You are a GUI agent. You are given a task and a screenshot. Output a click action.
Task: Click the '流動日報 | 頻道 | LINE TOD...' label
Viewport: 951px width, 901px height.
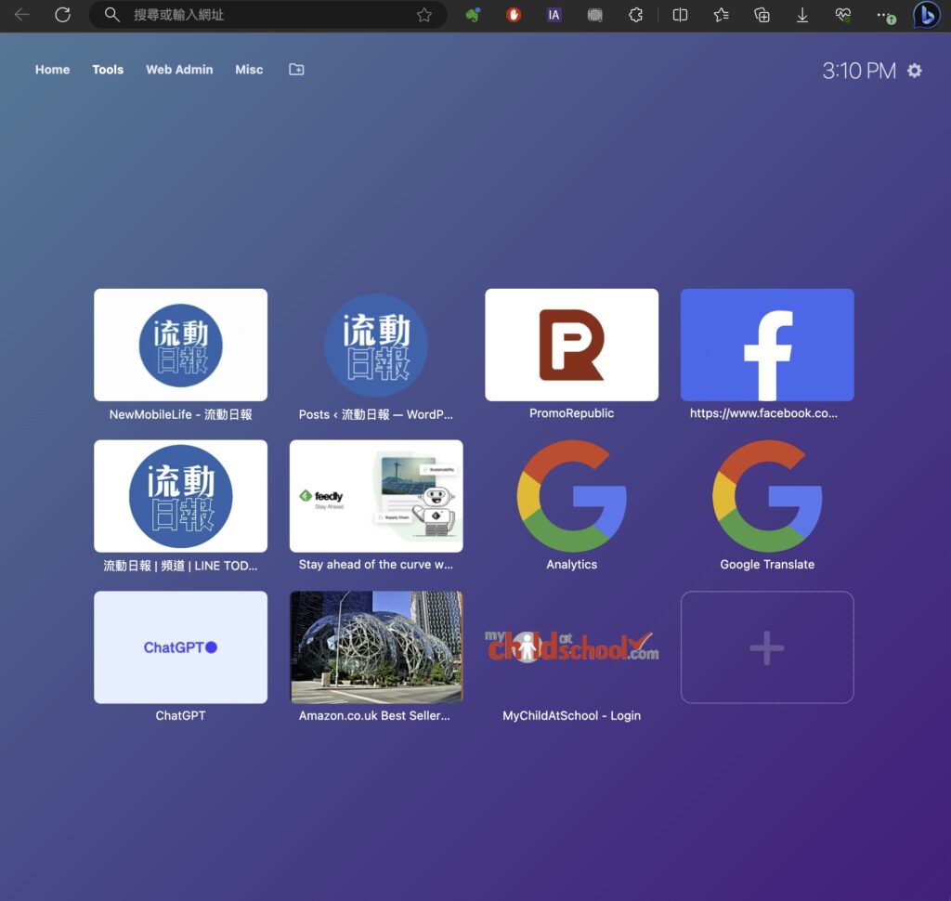(180, 566)
